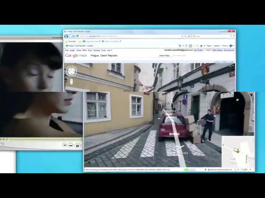The height and width of the screenshot is (198, 265).
Task: Click the magnifier search icon in Bing box
Action: (x=231, y=36)
